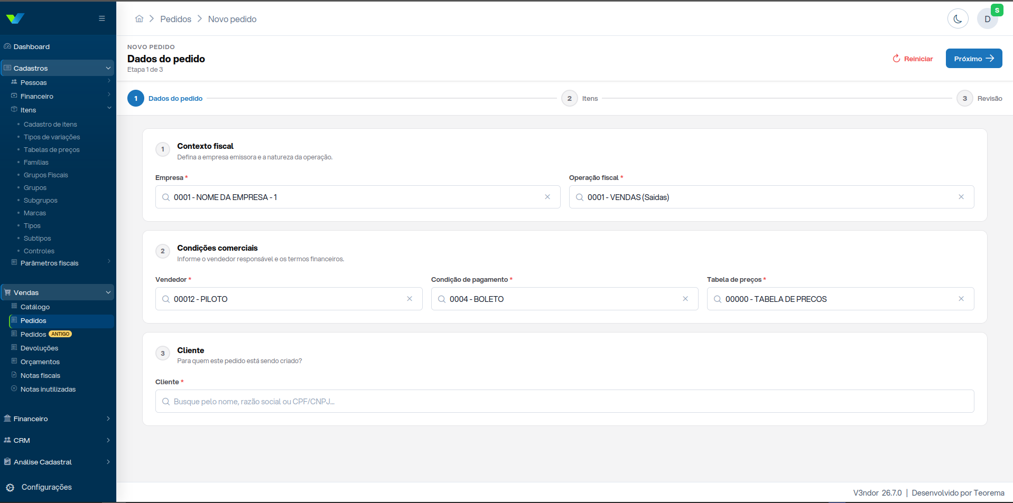
Task: Open Notas fiscais in Vendas menu
Action: pos(40,375)
